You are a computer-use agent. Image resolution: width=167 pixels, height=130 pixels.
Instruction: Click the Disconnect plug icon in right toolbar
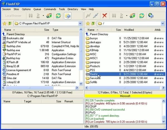pyautogui.click(x=96, y=16)
